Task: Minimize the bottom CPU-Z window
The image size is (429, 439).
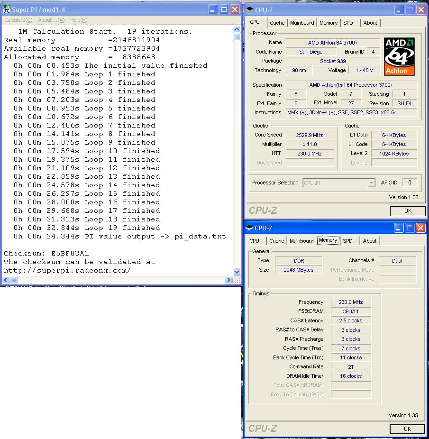Action: [398, 228]
